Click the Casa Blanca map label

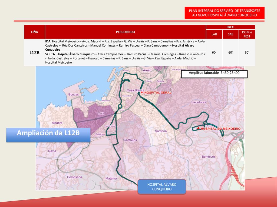[135, 90]
